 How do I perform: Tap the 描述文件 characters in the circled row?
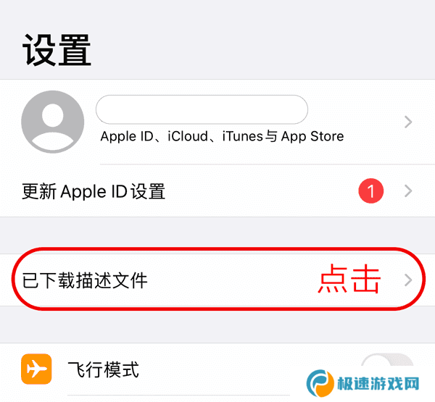click(111, 280)
